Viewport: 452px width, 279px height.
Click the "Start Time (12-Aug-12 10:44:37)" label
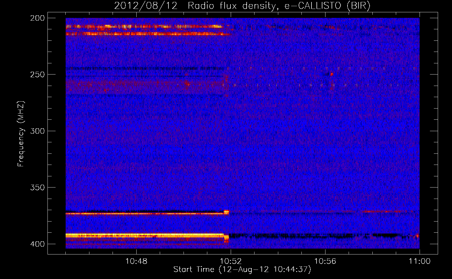point(242,270)
